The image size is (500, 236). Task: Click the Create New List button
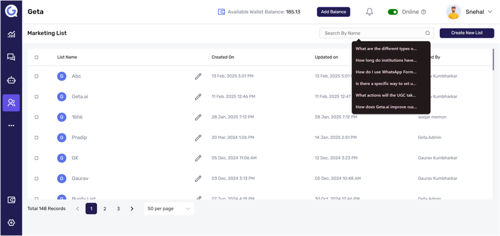point(466,33)
